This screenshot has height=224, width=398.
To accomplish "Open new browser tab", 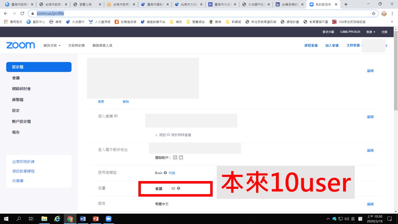I will [346, 4].
